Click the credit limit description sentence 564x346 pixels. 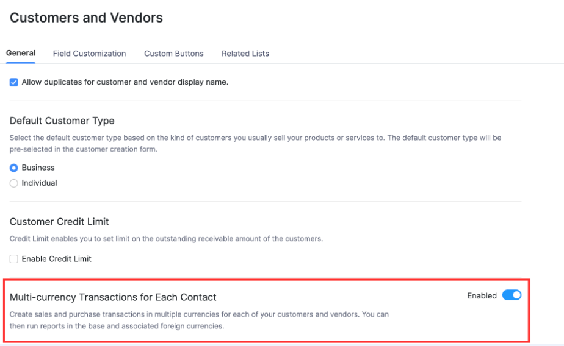[166, 239]
